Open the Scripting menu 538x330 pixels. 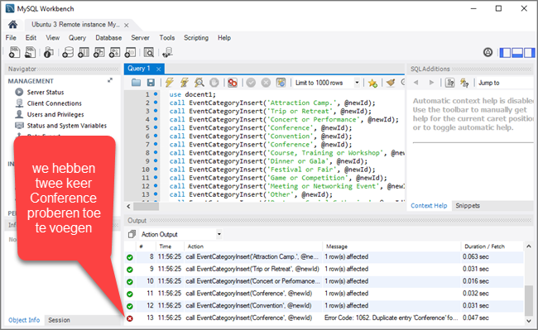coord(196,38)
